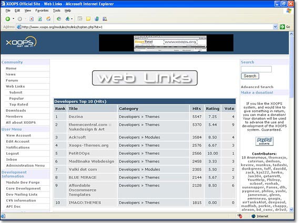Open Core Development link
This screenshot has height=223, width=305.
(23, 188)
